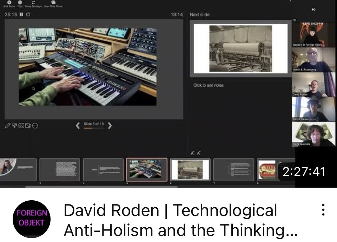The width and height of the screenshot is (337, 242).
Task: Click the 18:14 clock time text
Action: (177, 14)
